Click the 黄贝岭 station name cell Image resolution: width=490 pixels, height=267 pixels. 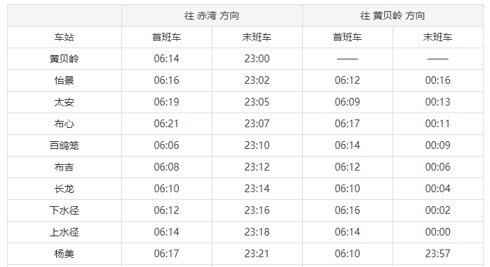tap(64, 59)
